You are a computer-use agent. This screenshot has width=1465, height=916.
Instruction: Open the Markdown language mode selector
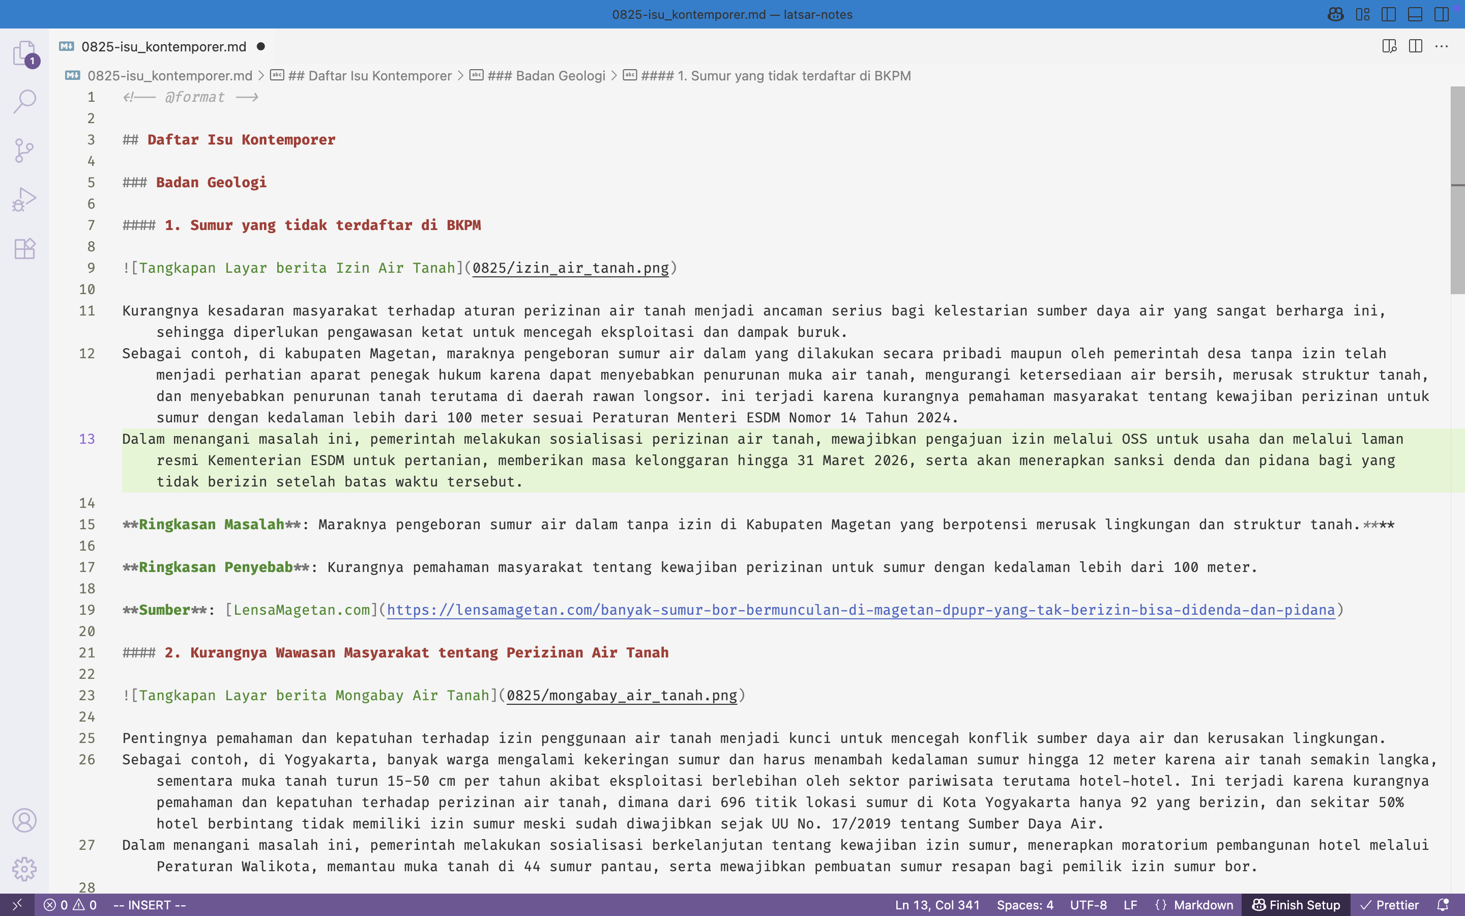click(x=1203, y=904)
